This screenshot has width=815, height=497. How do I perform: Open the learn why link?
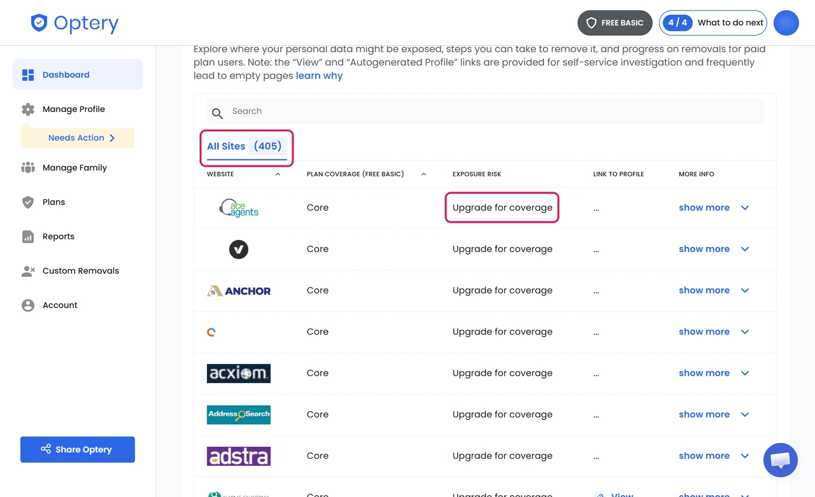pos(319,76)
